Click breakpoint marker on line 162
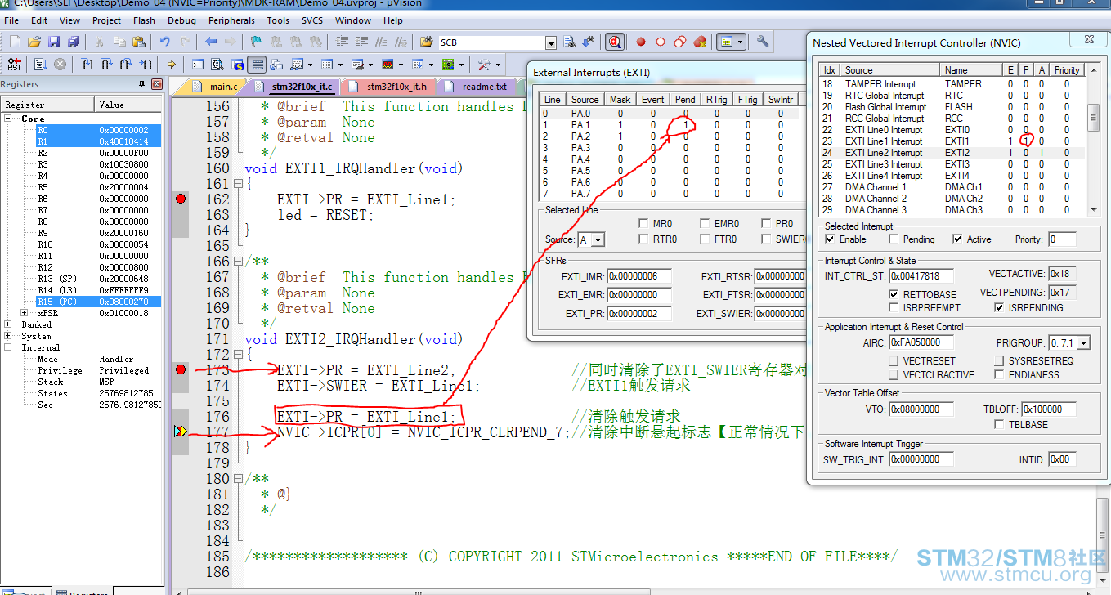1111x595 pixels. coord(181,199)
